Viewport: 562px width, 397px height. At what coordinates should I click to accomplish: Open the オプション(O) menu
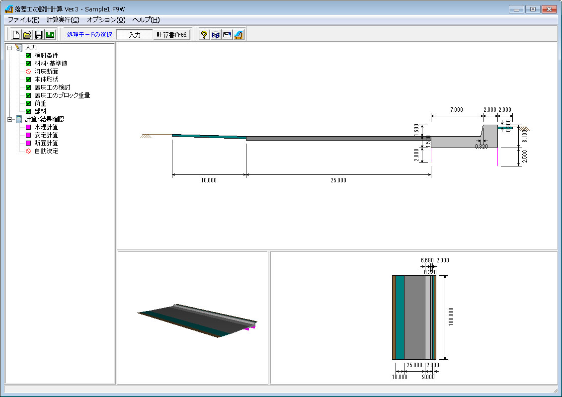[x=106, y=20]
